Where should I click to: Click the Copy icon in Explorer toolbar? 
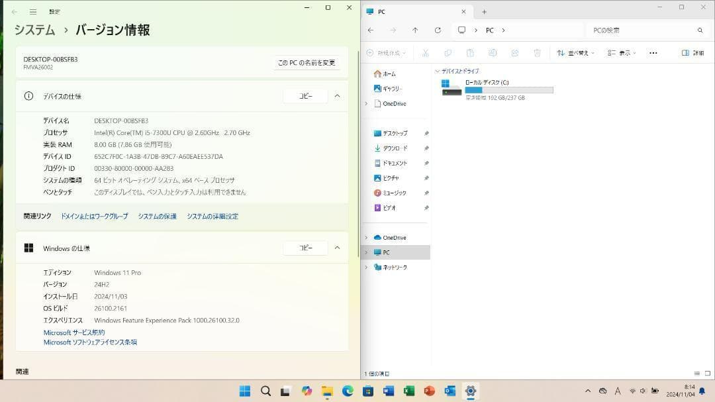click(x=448, y=53)
